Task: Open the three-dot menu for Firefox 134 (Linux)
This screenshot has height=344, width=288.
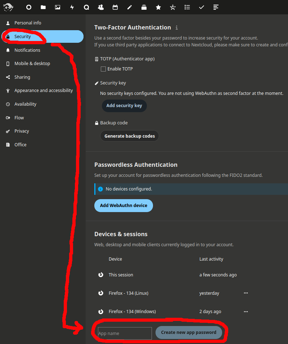Action: (246, 293)
